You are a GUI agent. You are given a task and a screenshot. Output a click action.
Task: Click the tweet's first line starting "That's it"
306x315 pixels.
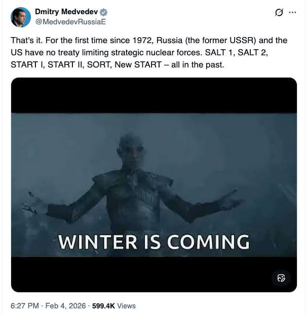[x=149, y=41]
